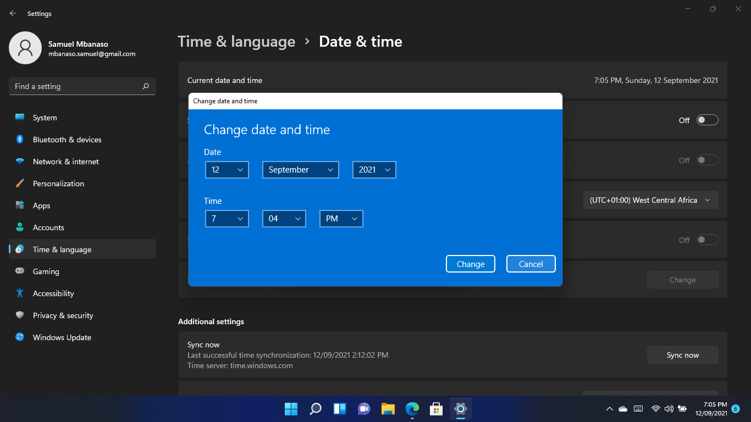
Task: Click the Bluetooth & devices sidebar icon
Action: (20, 140)
